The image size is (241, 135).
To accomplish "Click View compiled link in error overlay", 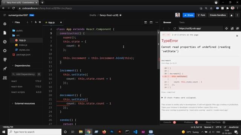I will pos(168,92).
